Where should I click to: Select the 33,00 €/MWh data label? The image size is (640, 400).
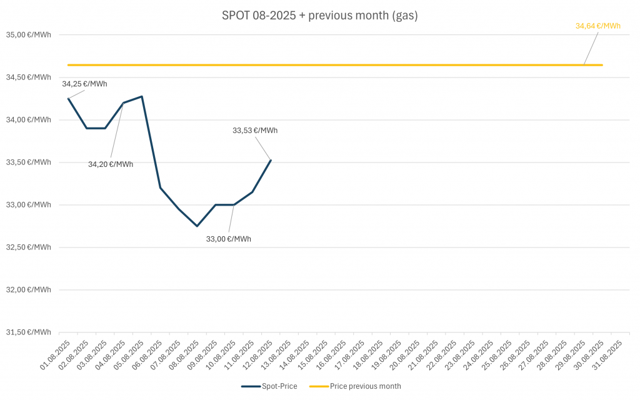[x=229, y=239]
